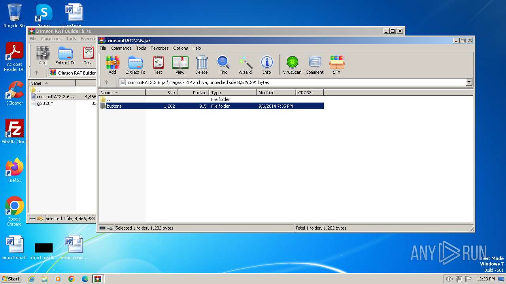Open Commands menu in crimsonRAT2.2.6.jar window
Image resolution: width=506 pixels, height=284 pixels.
coord(121,48)
